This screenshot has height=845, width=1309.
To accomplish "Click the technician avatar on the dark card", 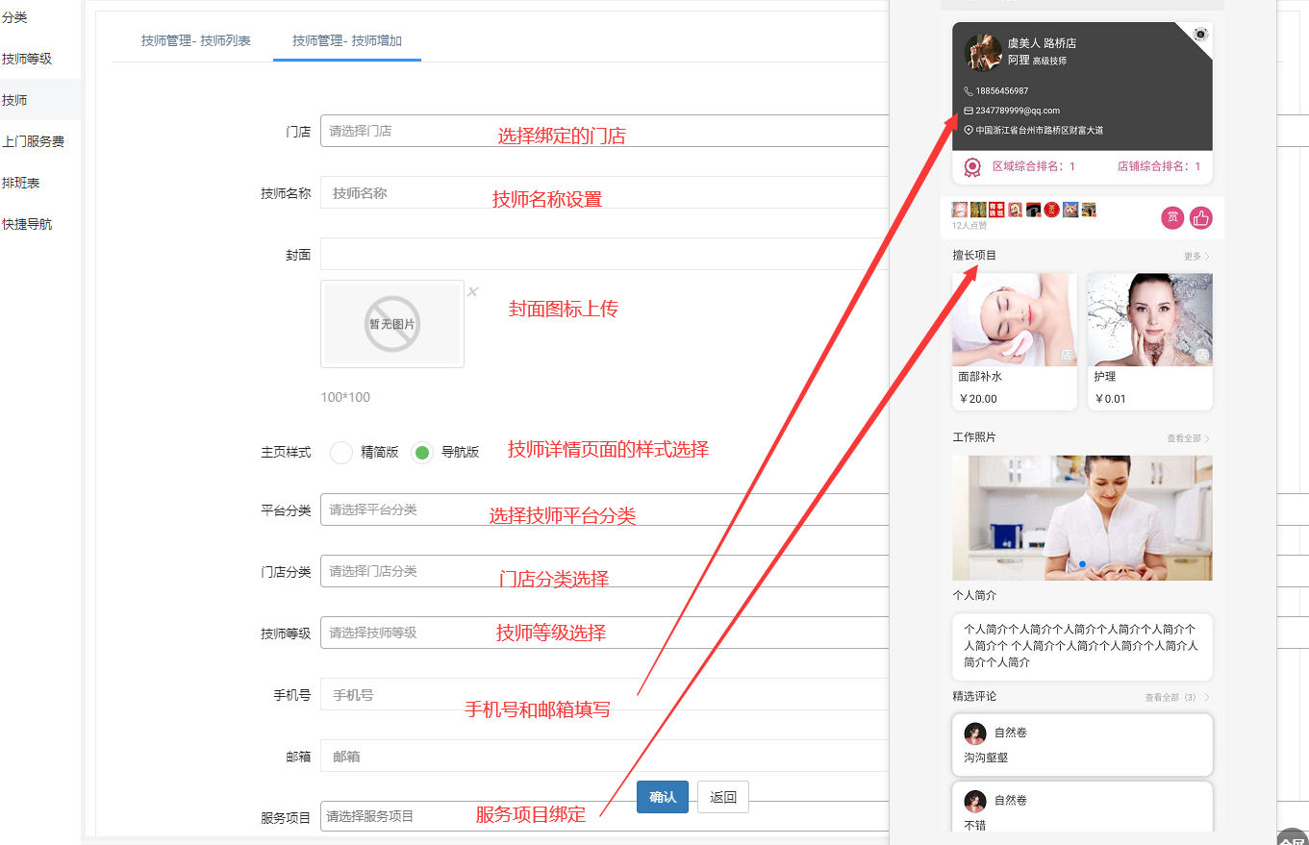I will tap(983, 53).
